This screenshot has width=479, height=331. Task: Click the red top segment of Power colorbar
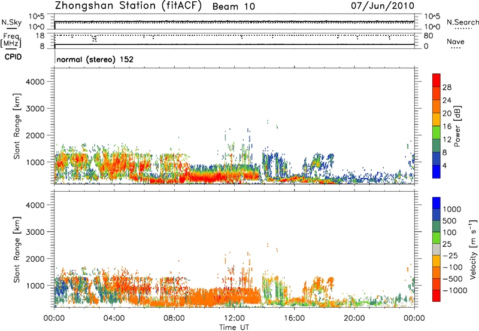tap(436, 80)
